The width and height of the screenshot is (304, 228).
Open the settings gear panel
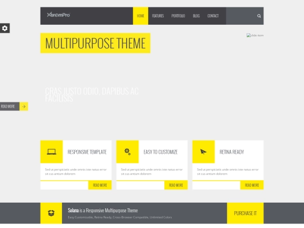(x=5, y=28)
